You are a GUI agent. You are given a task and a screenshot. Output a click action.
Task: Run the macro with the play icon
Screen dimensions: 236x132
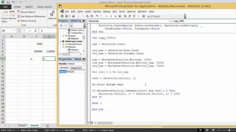107,16
